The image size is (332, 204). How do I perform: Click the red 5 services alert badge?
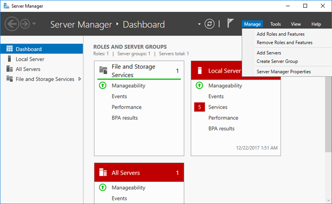point(199,107)
